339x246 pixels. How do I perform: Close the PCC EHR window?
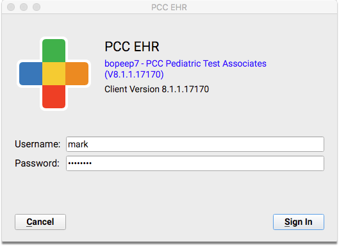[x=11, y=7]
